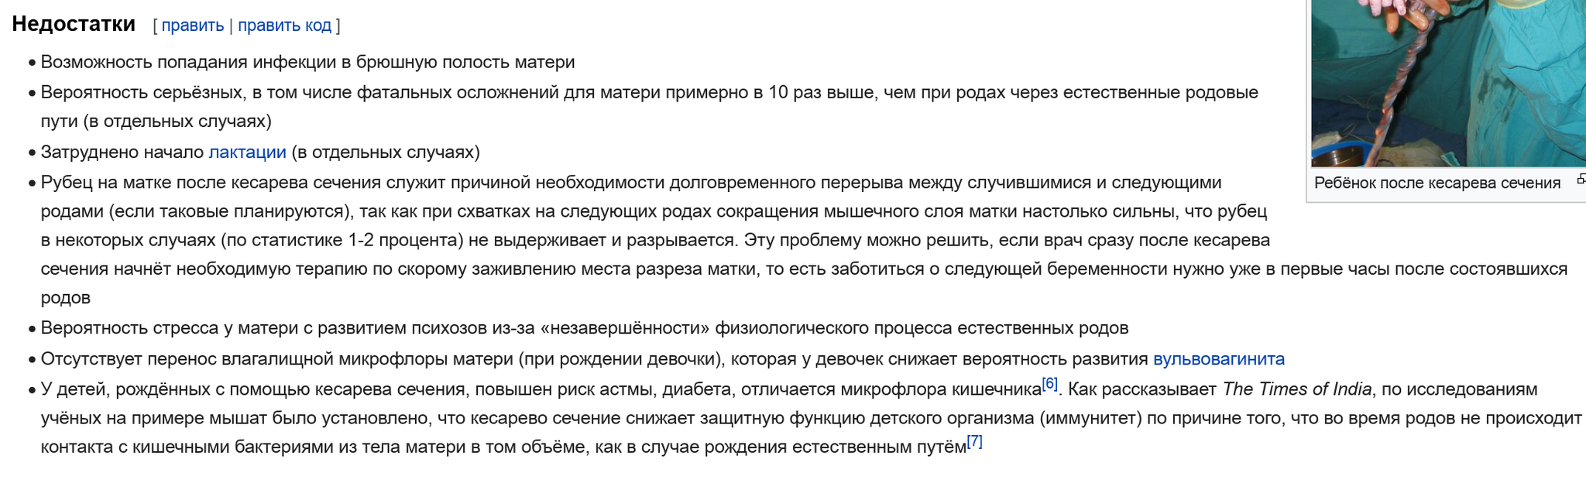Click the bullet starting 'Отсутствует перенос'
The image size is (1586, 483).
pyautogui.click(x=594, y=359)
